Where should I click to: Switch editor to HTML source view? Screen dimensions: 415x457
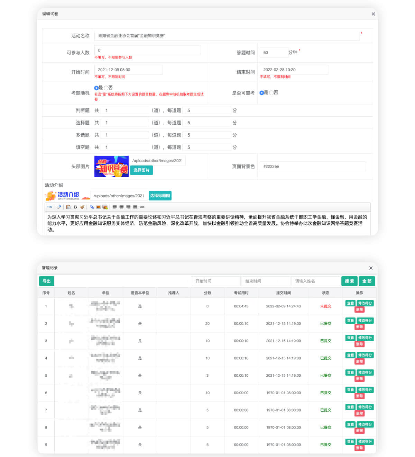click(49, 207)
